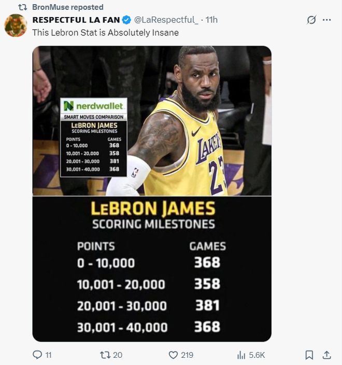Click the repost arrows icon beside BronMuse
The width and height of the screenshot is (342, 365).
[23, 7]
